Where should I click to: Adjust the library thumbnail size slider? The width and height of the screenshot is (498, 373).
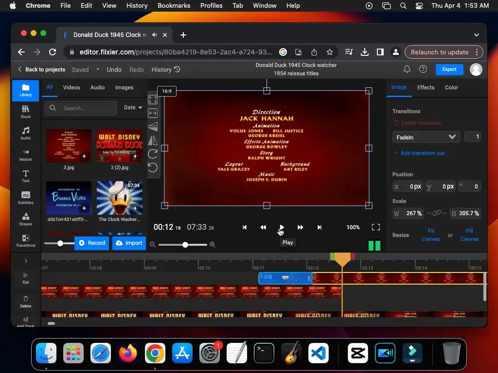point(60,243)
